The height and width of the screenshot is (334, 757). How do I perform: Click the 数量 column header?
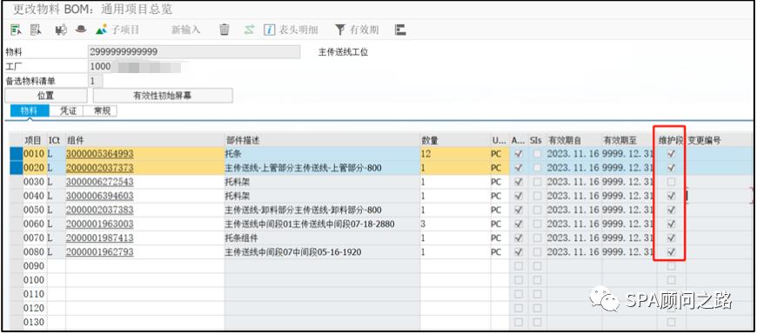(x=455, y=140)
